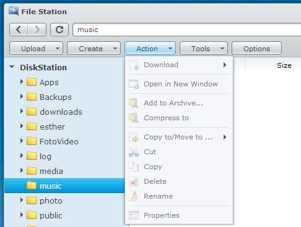
Task: Click the path field showing music
Action: [187, 30]
